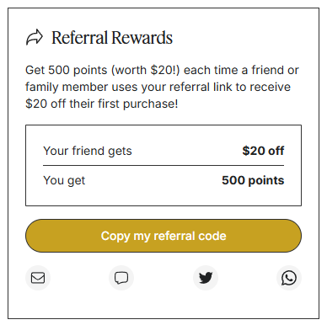Click "Get 500 points" at description start
The image size is (327, 325).
(x=67, y=70)
